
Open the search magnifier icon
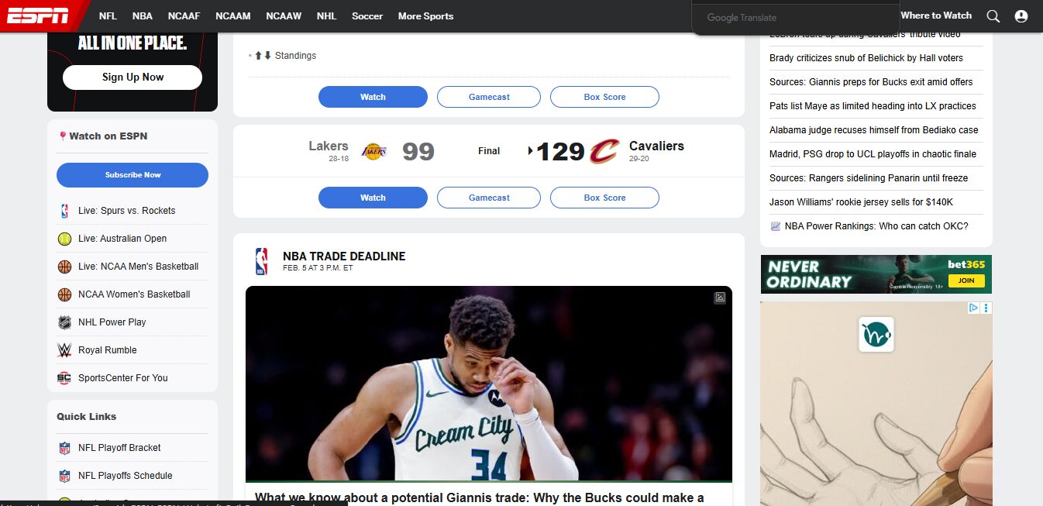coord(993,16)
